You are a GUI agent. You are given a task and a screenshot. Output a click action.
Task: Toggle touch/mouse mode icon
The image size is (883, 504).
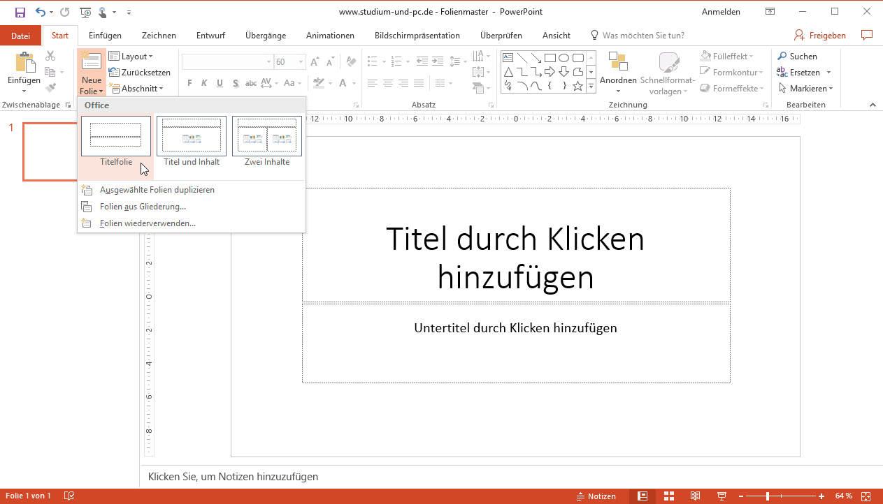[102, 12]
